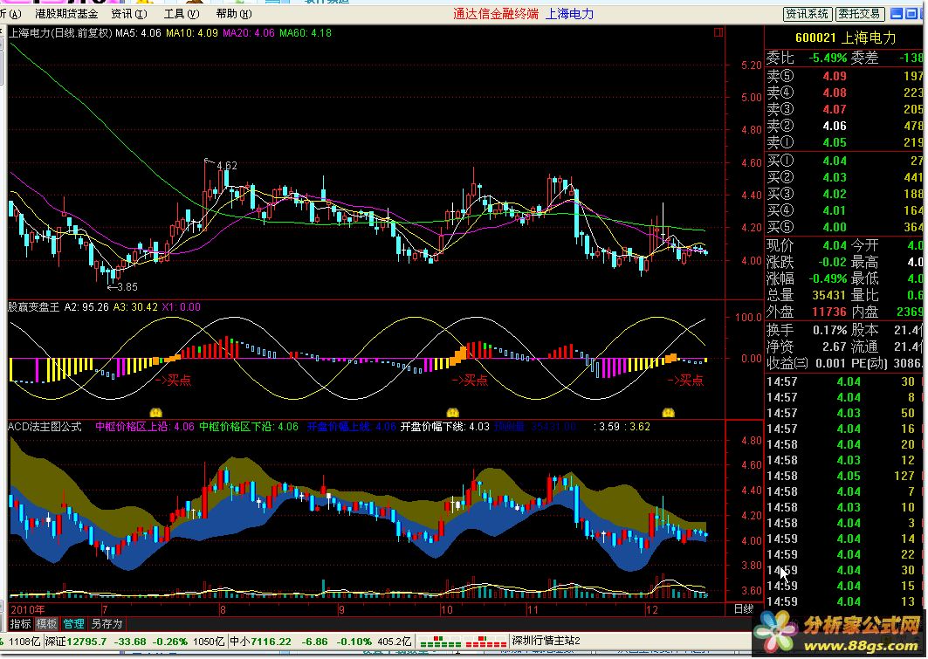
Task: Click the green market breadth indicator in the status bar
Action: (x=440, y=642)
